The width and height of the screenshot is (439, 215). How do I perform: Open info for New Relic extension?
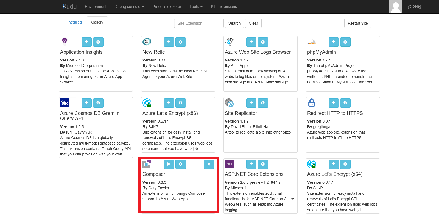pos(181,42)
